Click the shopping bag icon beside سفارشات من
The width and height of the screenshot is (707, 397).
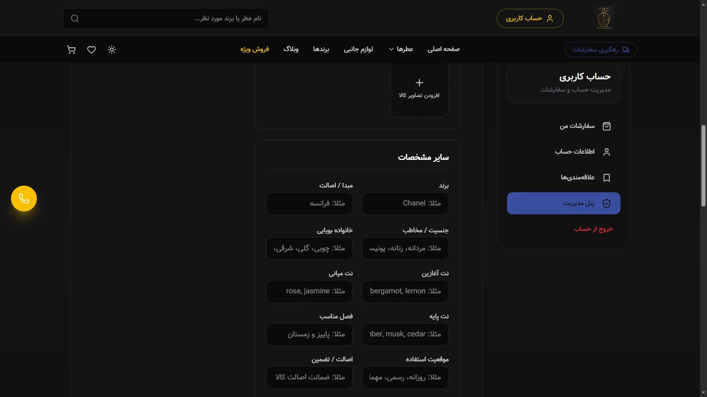[606, 126]
